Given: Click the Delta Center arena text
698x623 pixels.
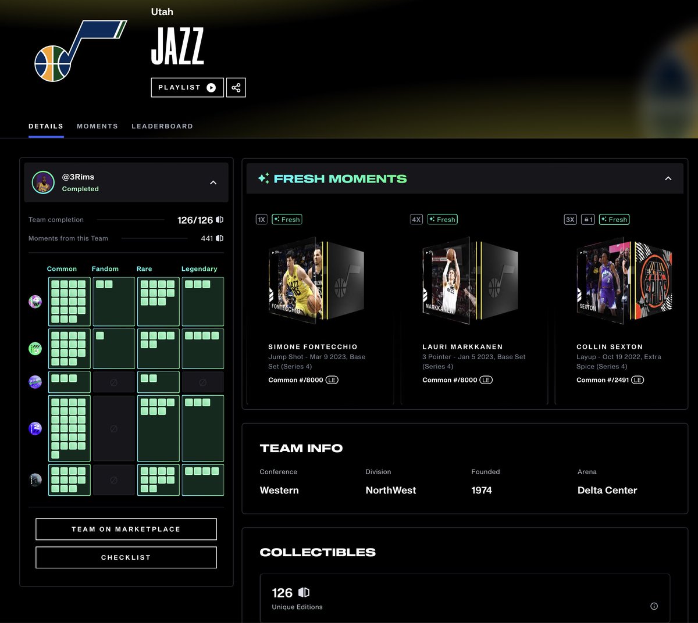Looking at the screenshot, I should 607,490.
